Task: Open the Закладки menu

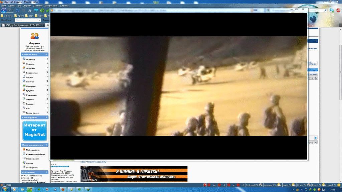Action: (x=38, y=6)
